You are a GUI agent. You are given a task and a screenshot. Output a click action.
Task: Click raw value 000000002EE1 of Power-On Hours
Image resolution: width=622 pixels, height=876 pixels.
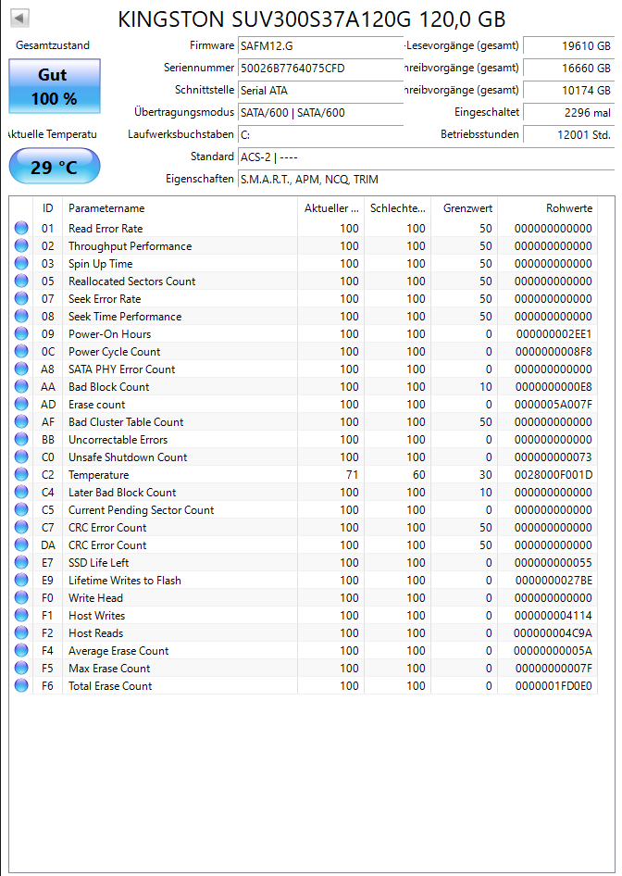tap(554, 334)
